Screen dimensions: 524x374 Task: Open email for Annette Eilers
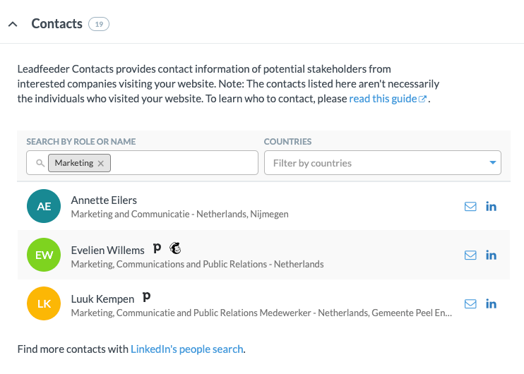coord(470,207)
